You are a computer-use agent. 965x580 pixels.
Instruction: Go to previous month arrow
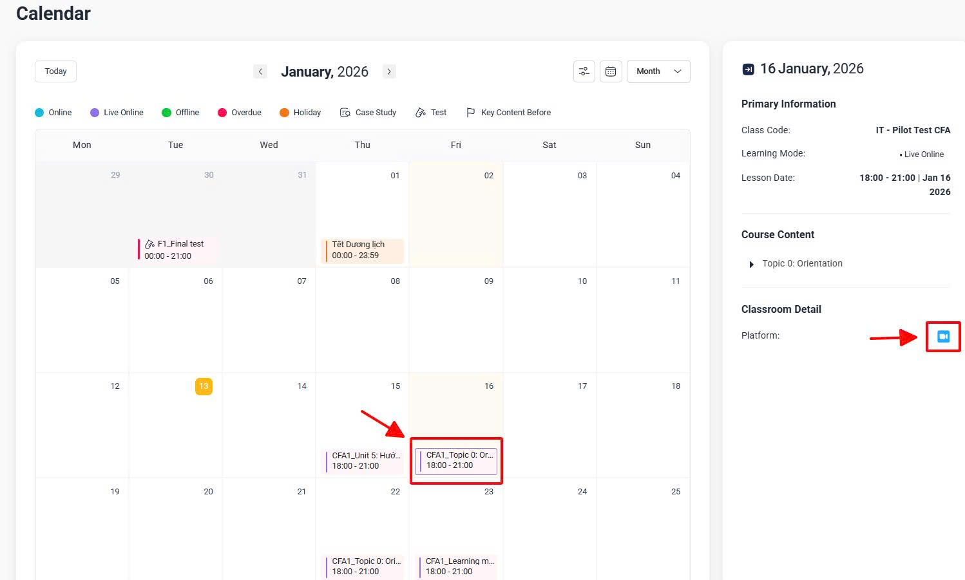tap(260, 71)
